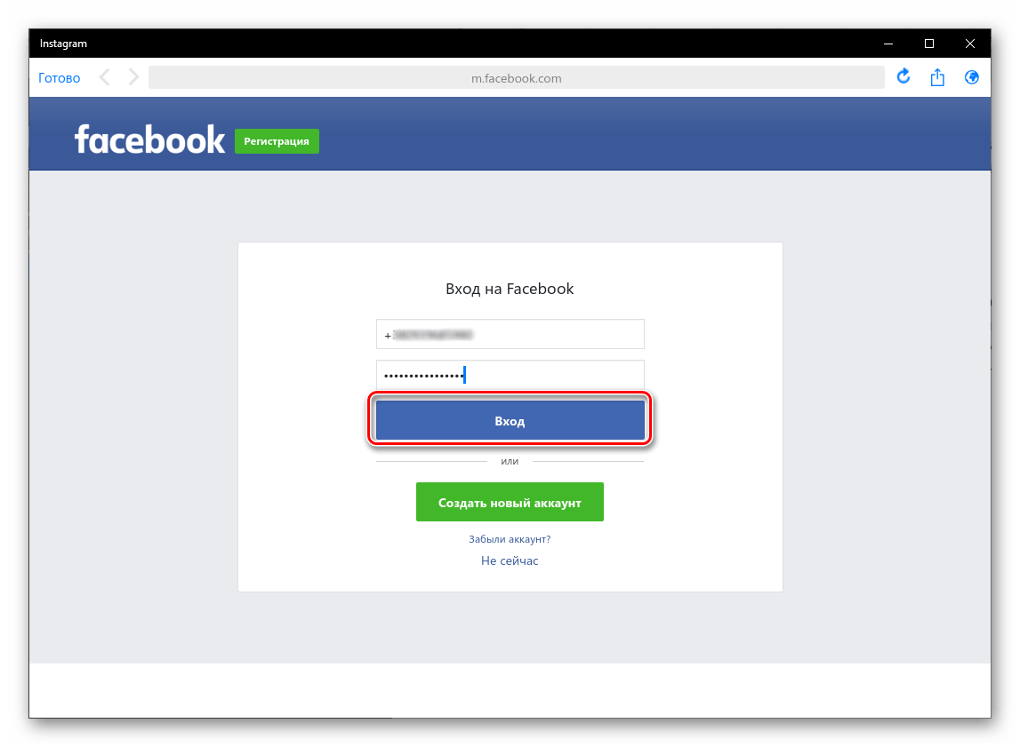This screenshot has height=747, width=1020.
Task: Click the Instagram window title text
Action: (x=63, y=44)
